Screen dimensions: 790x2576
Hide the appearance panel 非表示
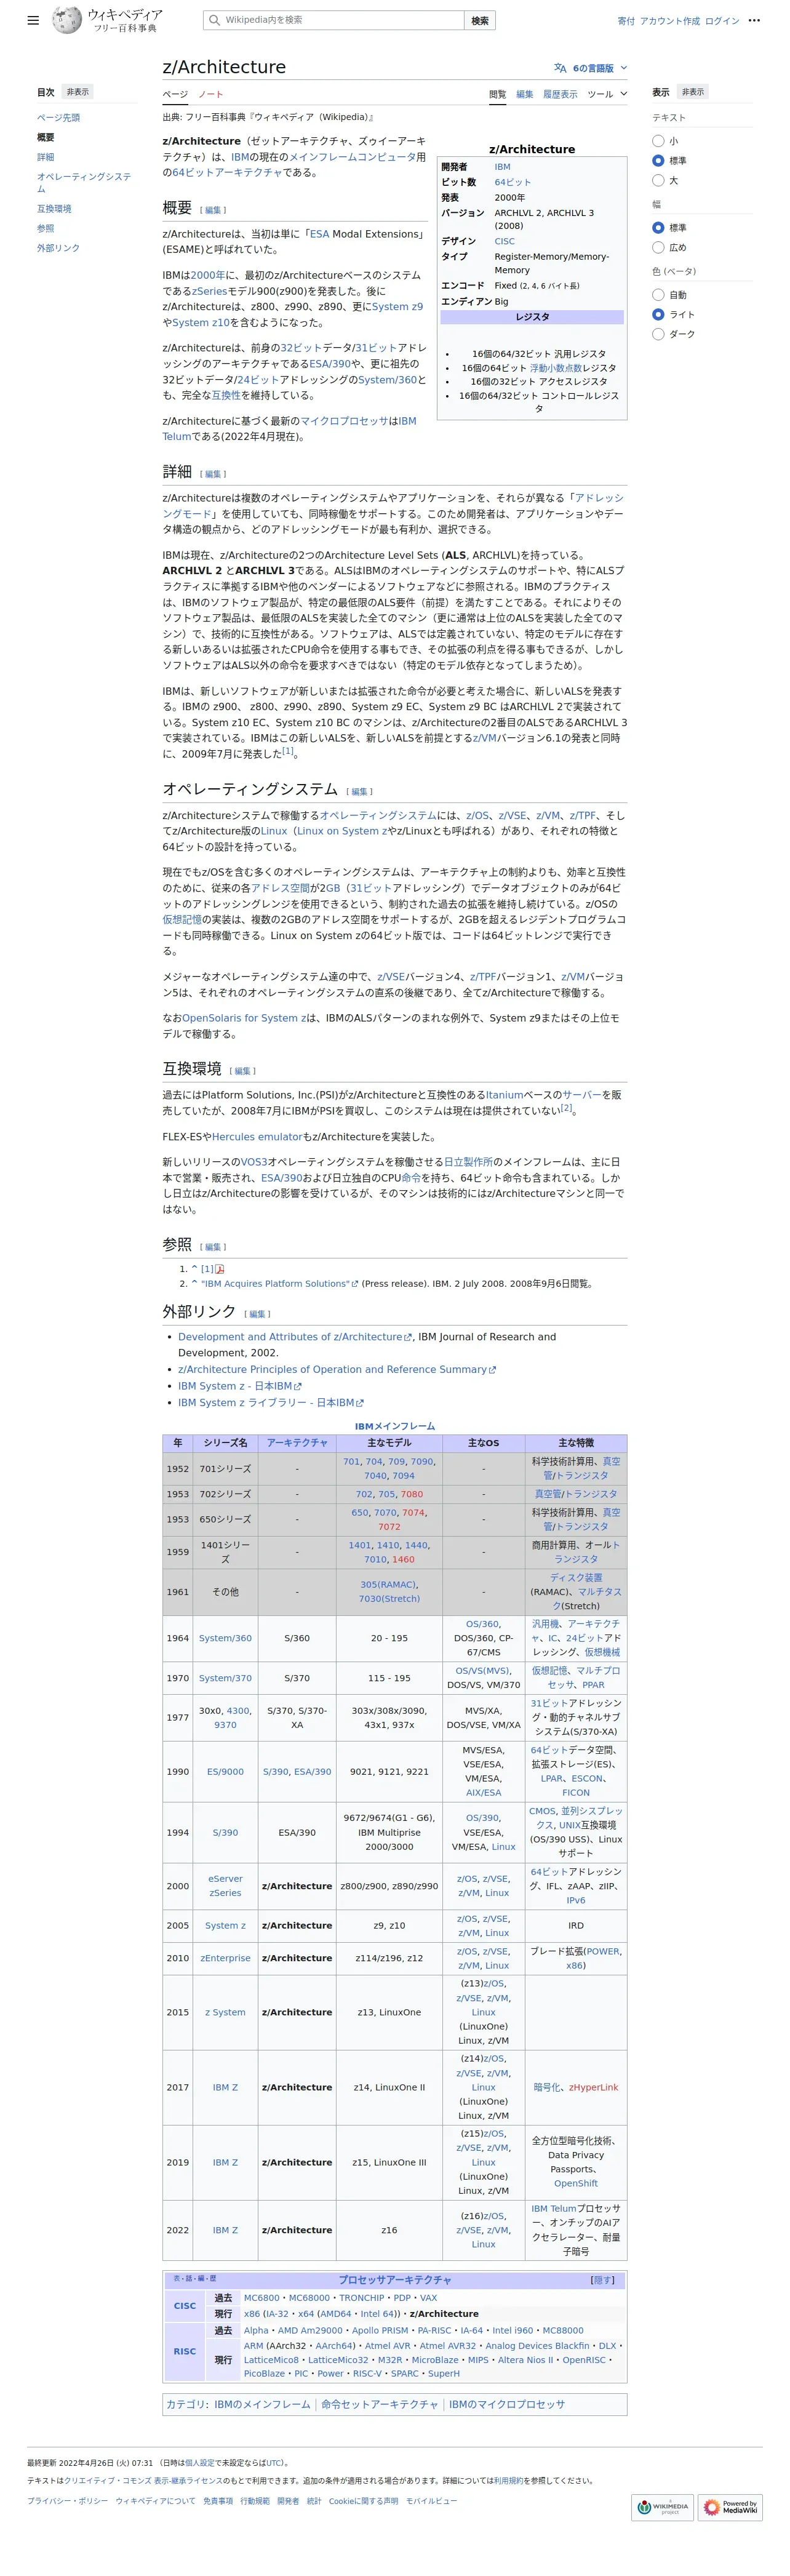pyautogui.click(x=693, y=92)
